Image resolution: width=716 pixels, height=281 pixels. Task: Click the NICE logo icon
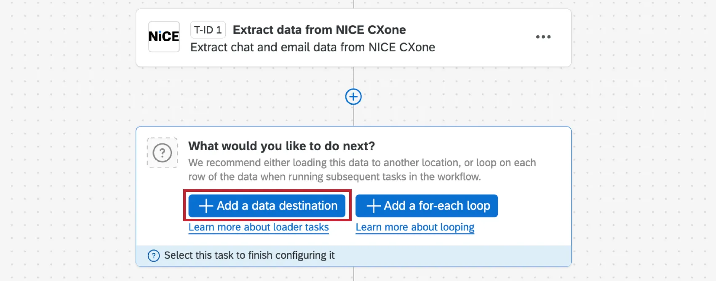point(164,37)
